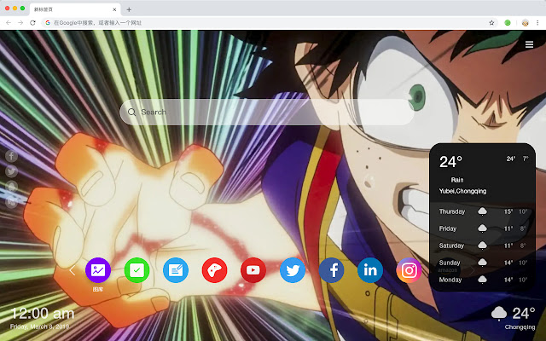546x341 pixels.
Task: Go forward in browser history
Action: point(20,23)
